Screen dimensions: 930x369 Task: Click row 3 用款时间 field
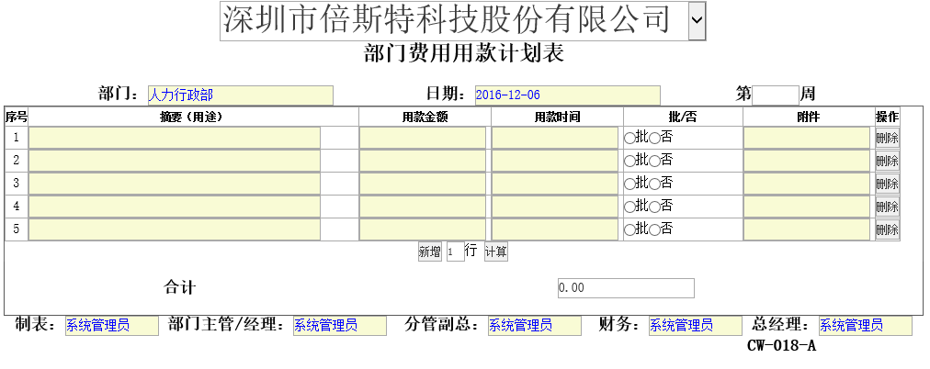(554, 184)
